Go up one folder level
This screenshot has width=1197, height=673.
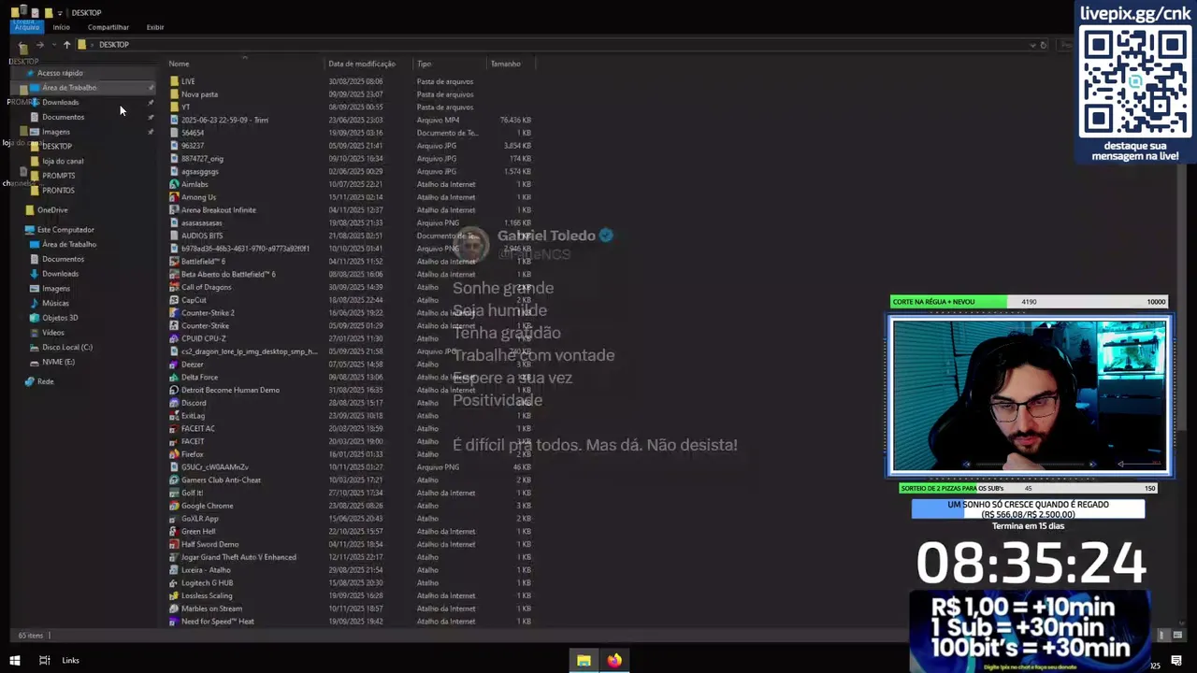(66, 45)
